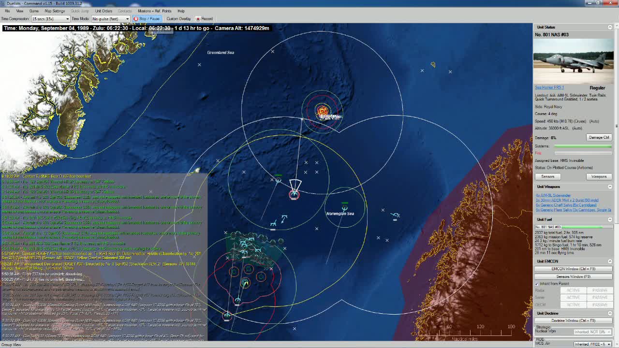
Task: Open the Strategic Nuclear Wpn dropdown
Action: [x=592, y=332]
